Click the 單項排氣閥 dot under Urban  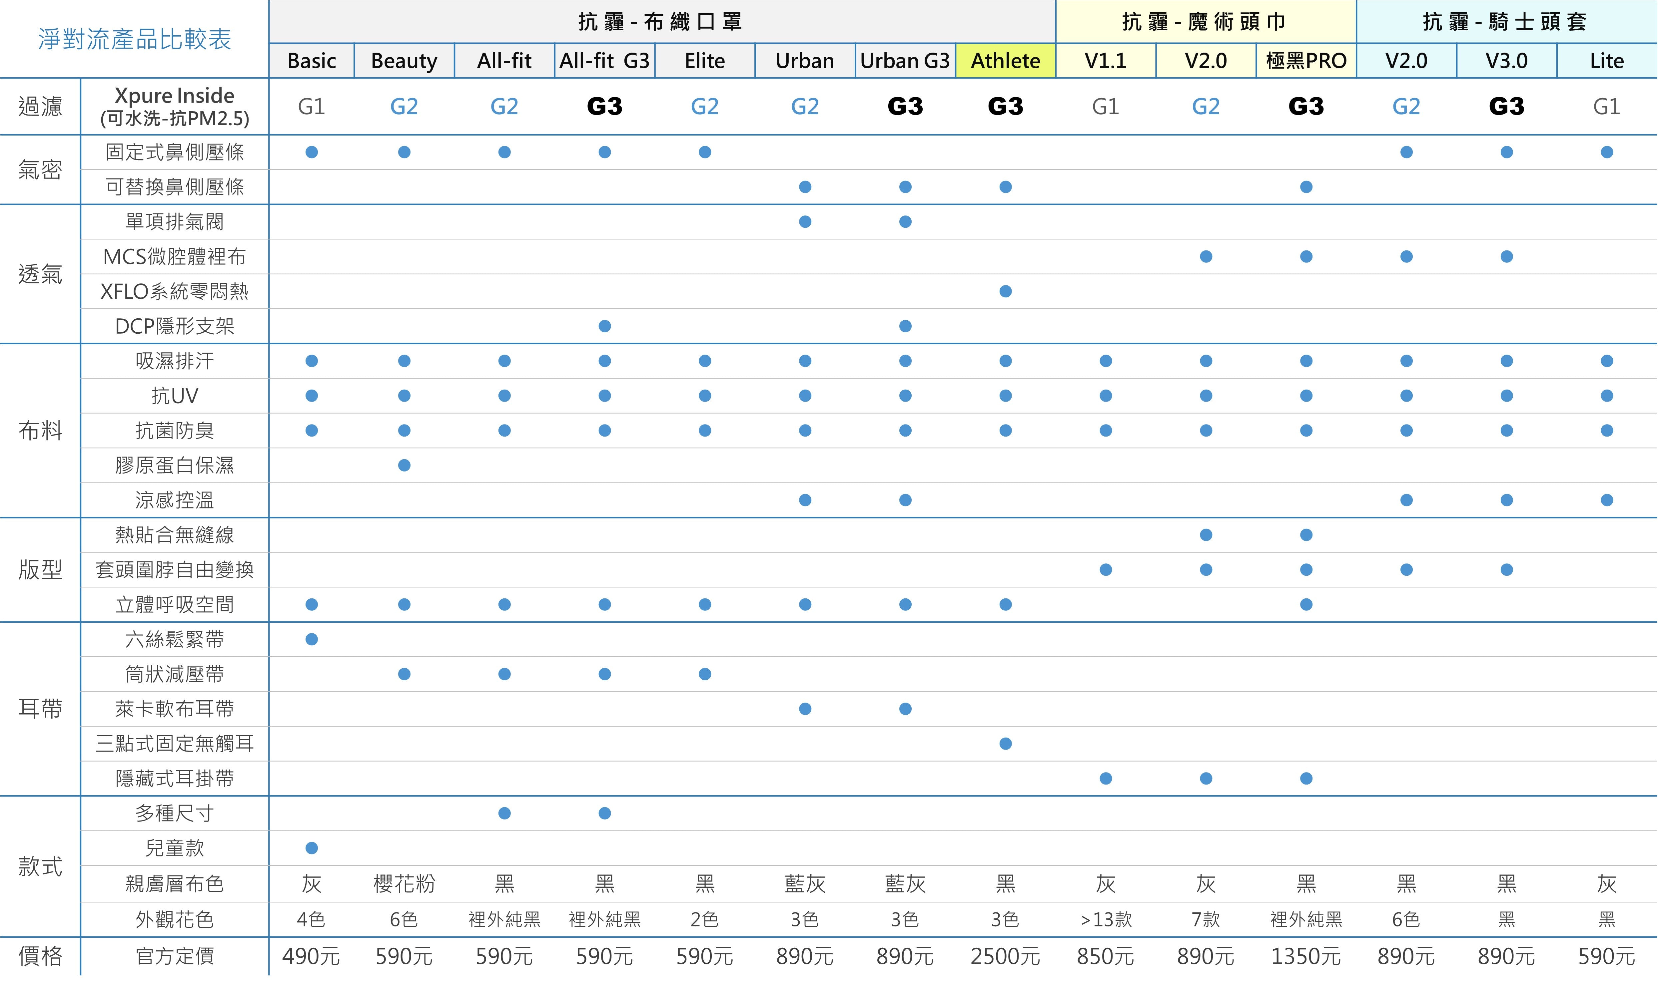[x=805, y=221]
